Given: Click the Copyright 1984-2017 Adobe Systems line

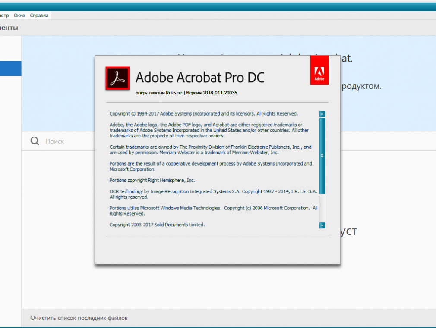Looking at the screenshot, I should click(204, 114).
